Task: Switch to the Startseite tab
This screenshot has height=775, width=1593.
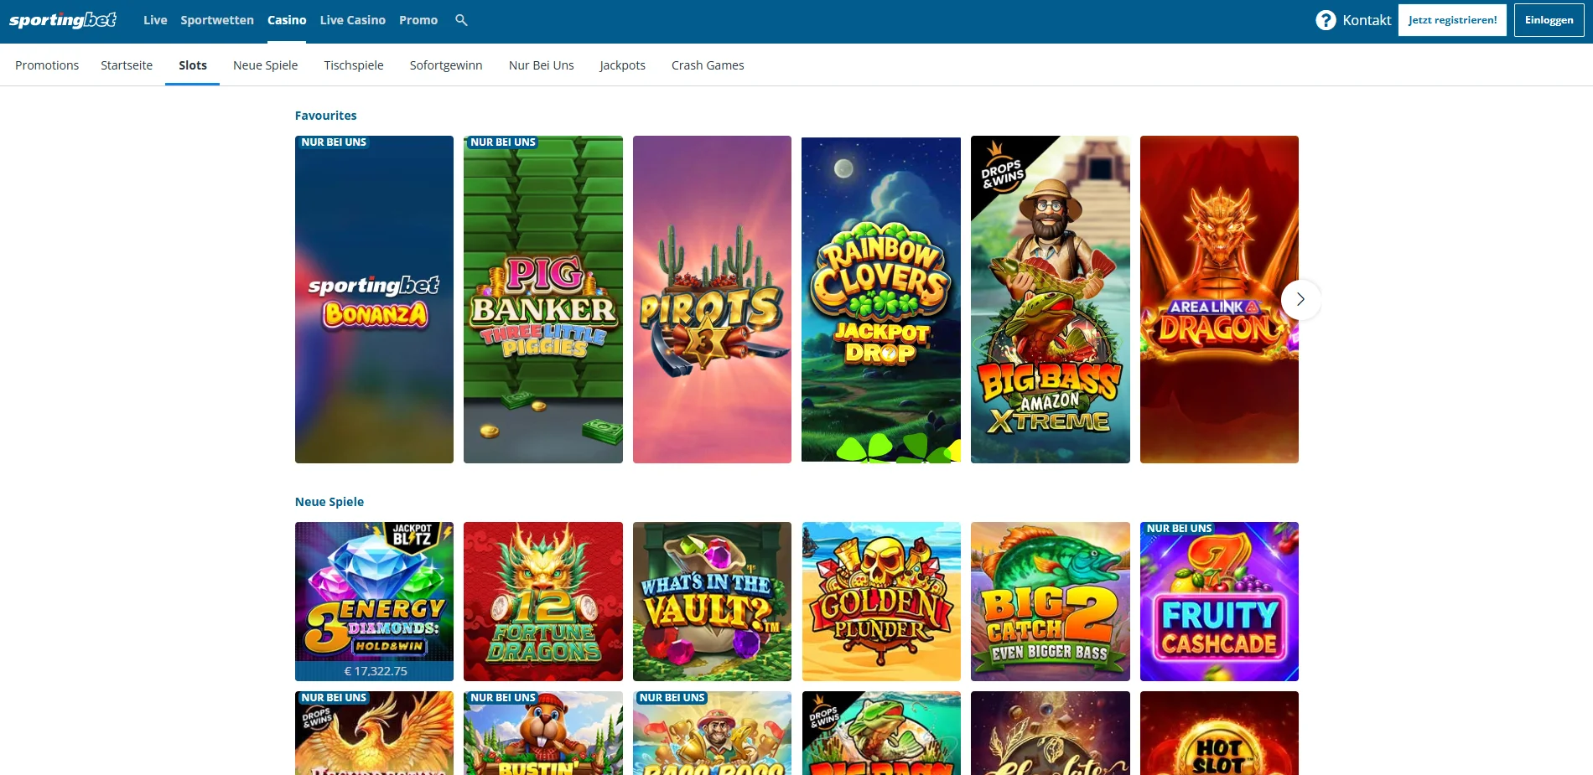Action: 127,65
